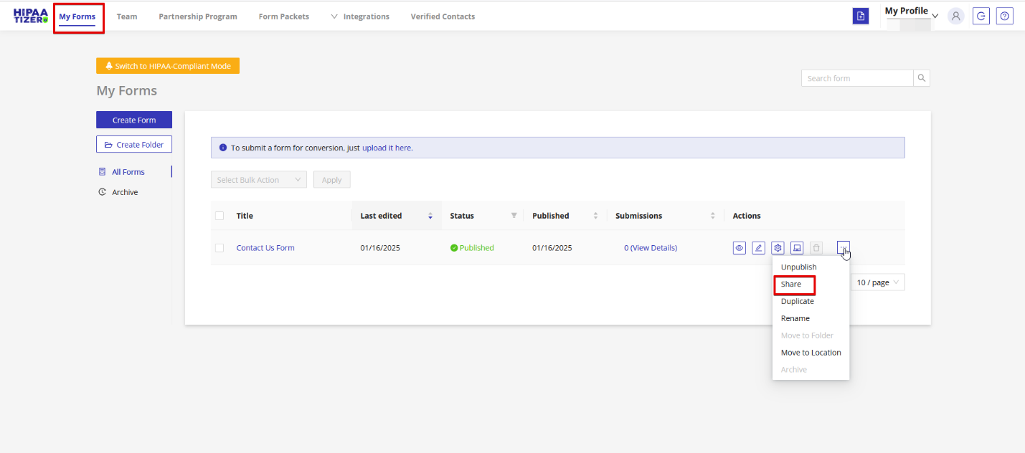This screenshot has height=453, width=1025.
Task: Expand the 10 / page pagination dropdown
Action: pos(878,282)
